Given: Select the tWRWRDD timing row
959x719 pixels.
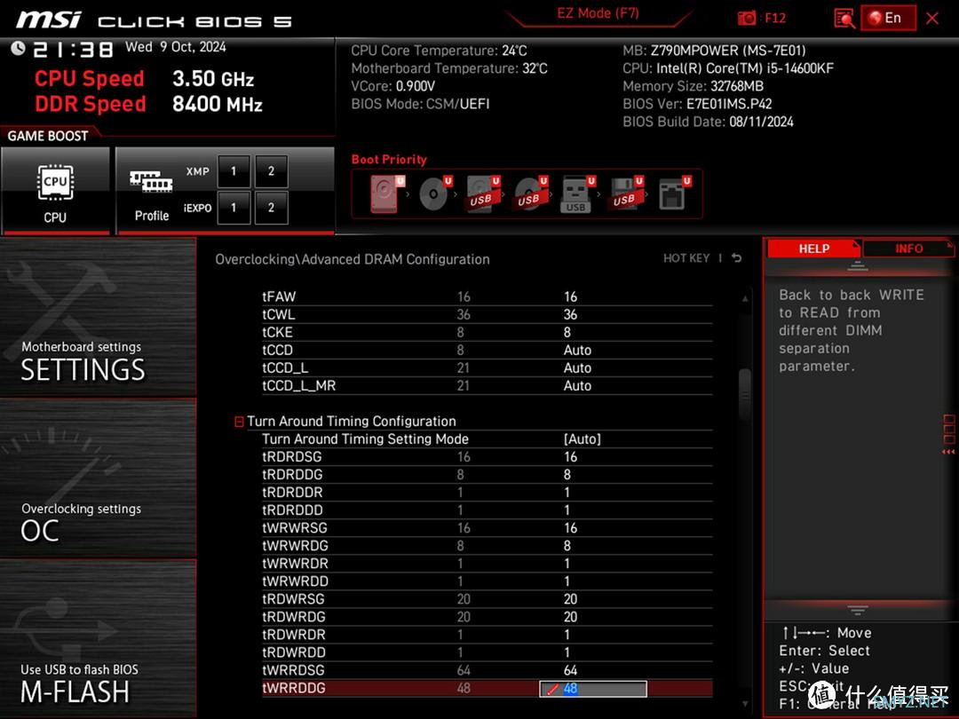Looking at the screenshot, I should 487,581.
